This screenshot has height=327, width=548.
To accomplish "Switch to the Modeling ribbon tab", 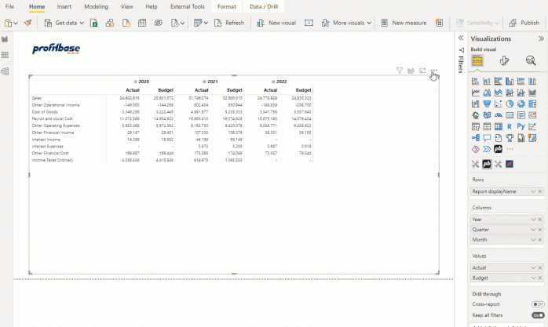I will click(x=96, y=6).
